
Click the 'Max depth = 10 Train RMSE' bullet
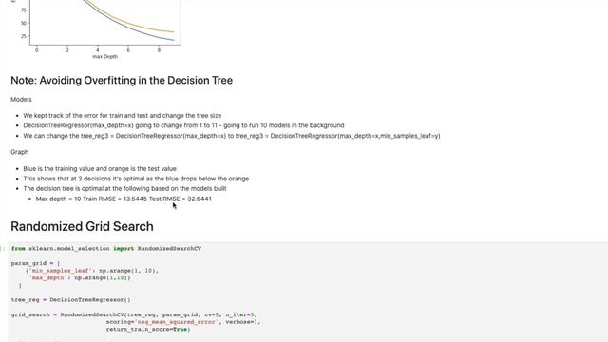tap(123, 199)
